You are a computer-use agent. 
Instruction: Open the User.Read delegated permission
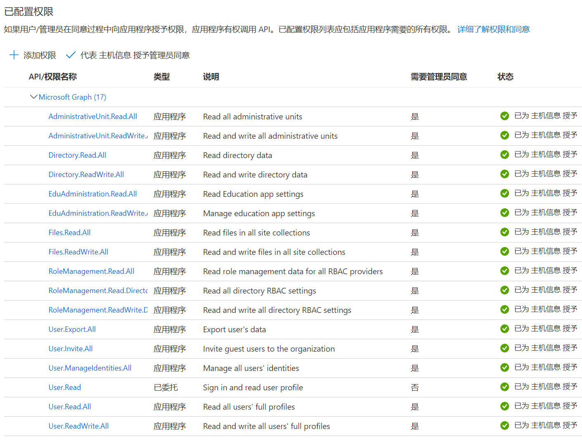point(65,387)
